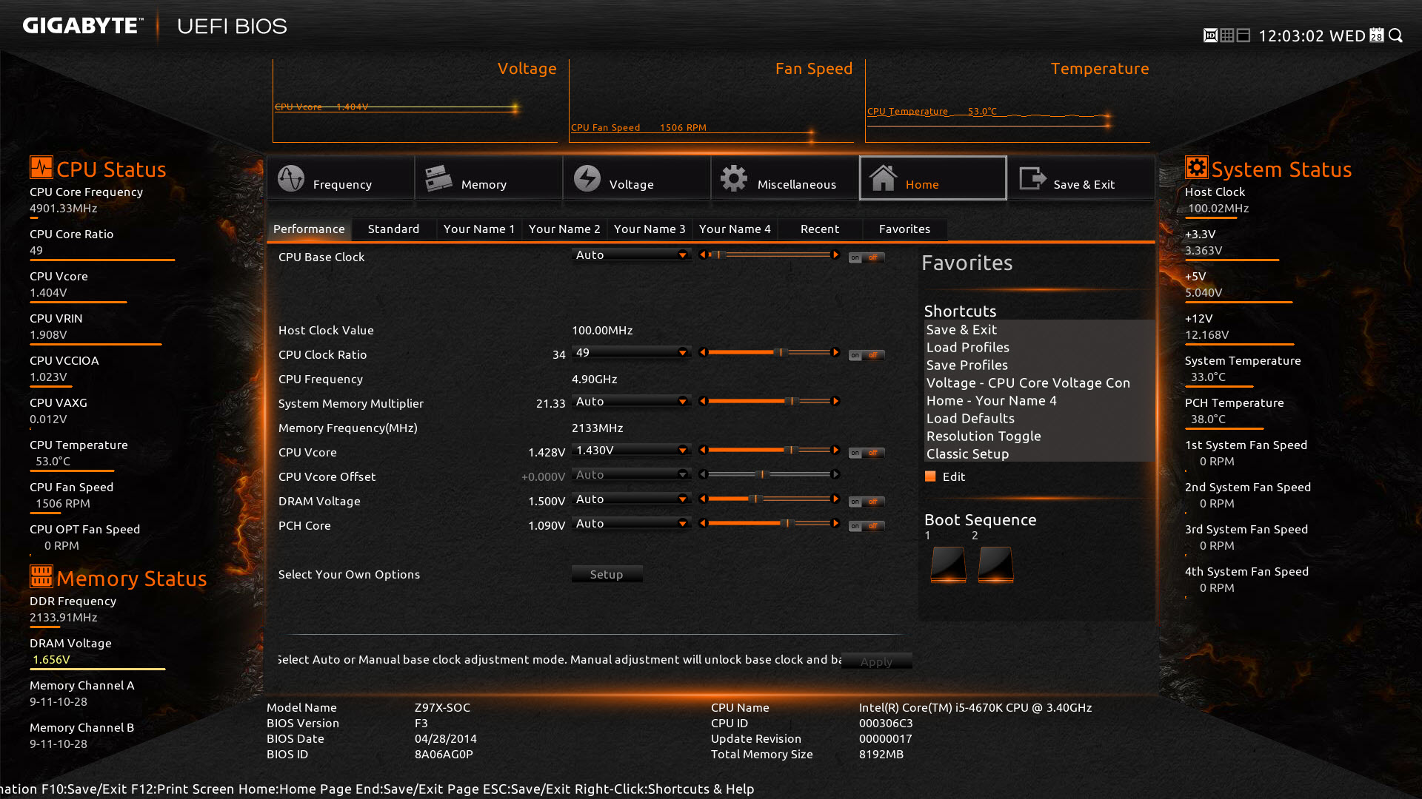
Task: Open the Memory section with the RAM icon
Action: pos(489,178)
